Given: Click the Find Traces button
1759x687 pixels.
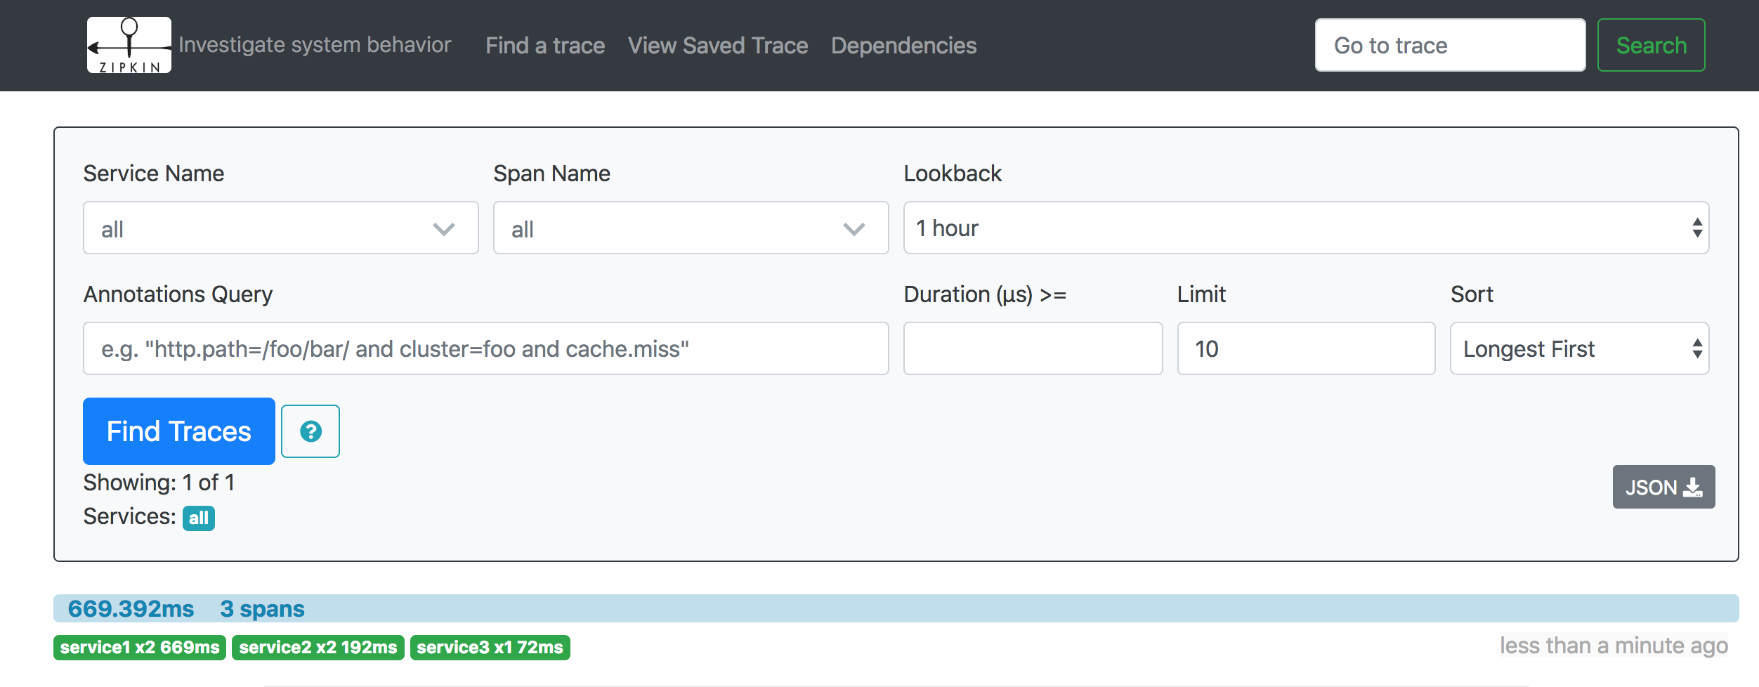Looking at the screenshot, I should (x=179, y=431).
